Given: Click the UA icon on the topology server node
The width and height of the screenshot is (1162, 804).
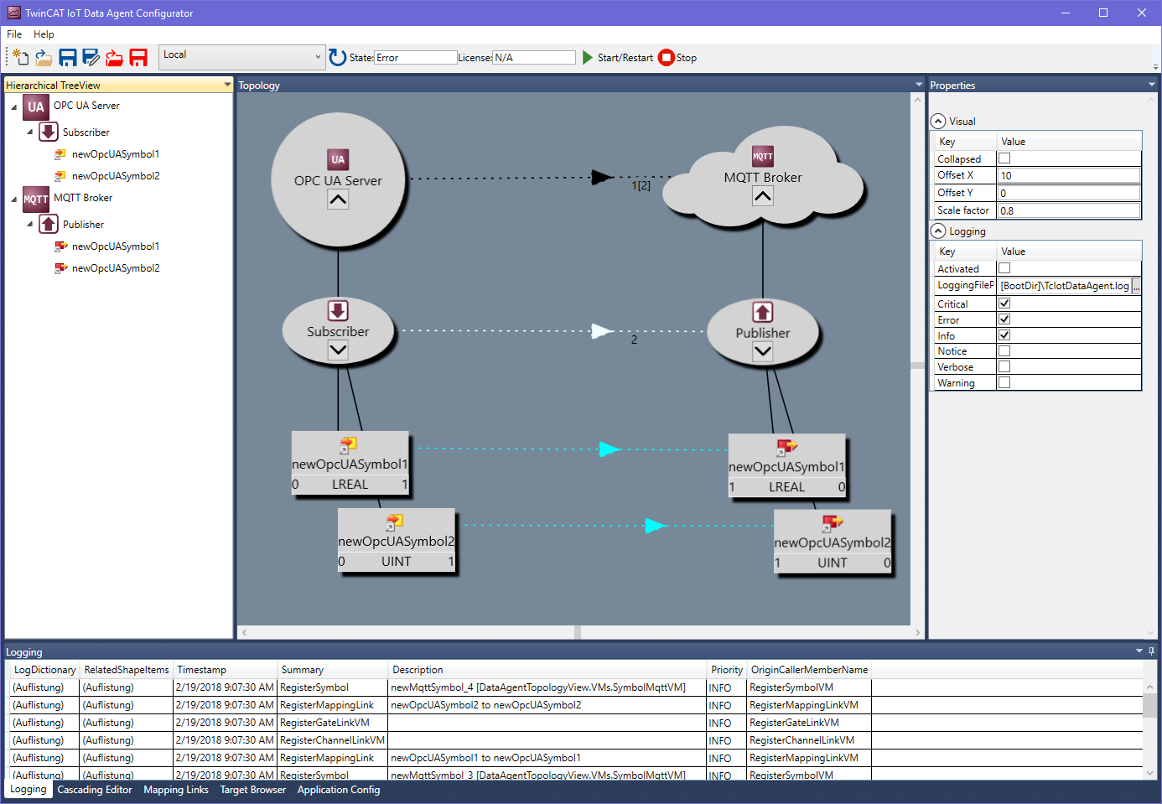Looking at the screenshot, I should click(338, 159).
